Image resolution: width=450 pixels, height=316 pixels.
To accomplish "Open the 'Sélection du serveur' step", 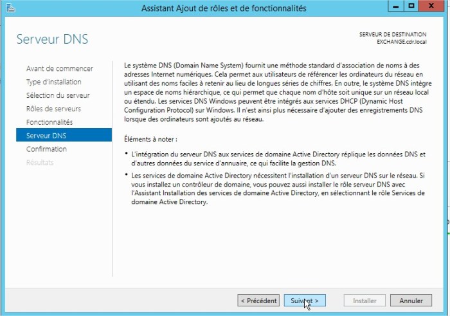I will point(58,95).
